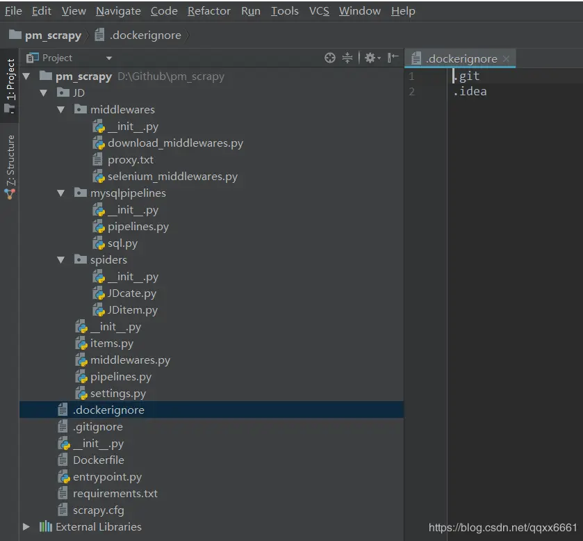Select __init__.py directly under JD
Image resolution: width=583 pixels, height=541 pixels.
pyautogui.click(x=115, y=327)
